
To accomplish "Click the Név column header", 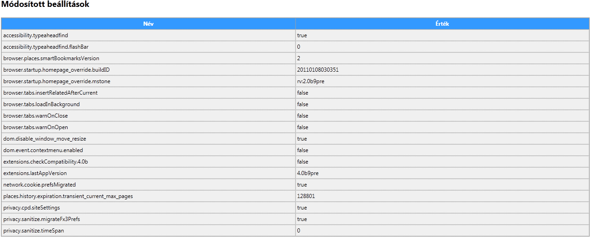I will pyautogui.click(x=148, y=24).
